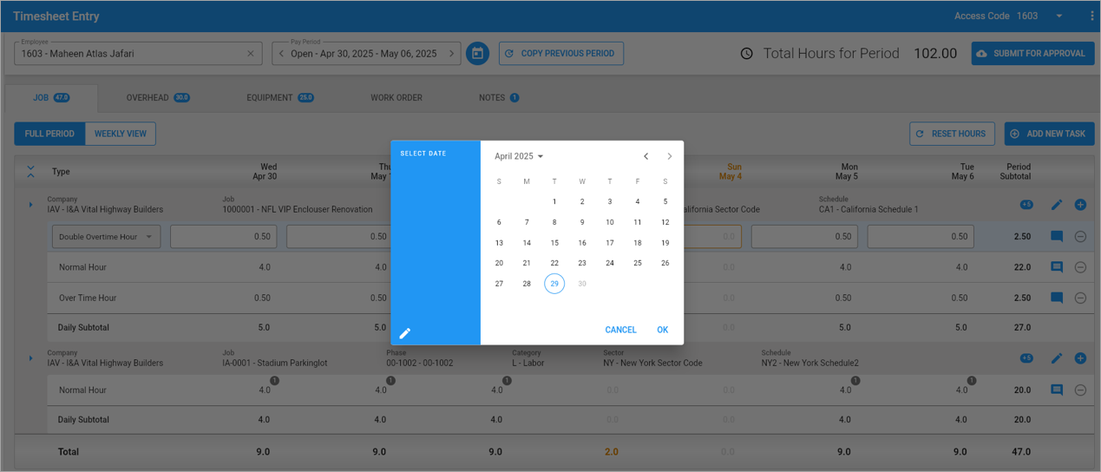Select April 10 in the calendar
Screen dimensions: 1101x472
click(610, 222)
